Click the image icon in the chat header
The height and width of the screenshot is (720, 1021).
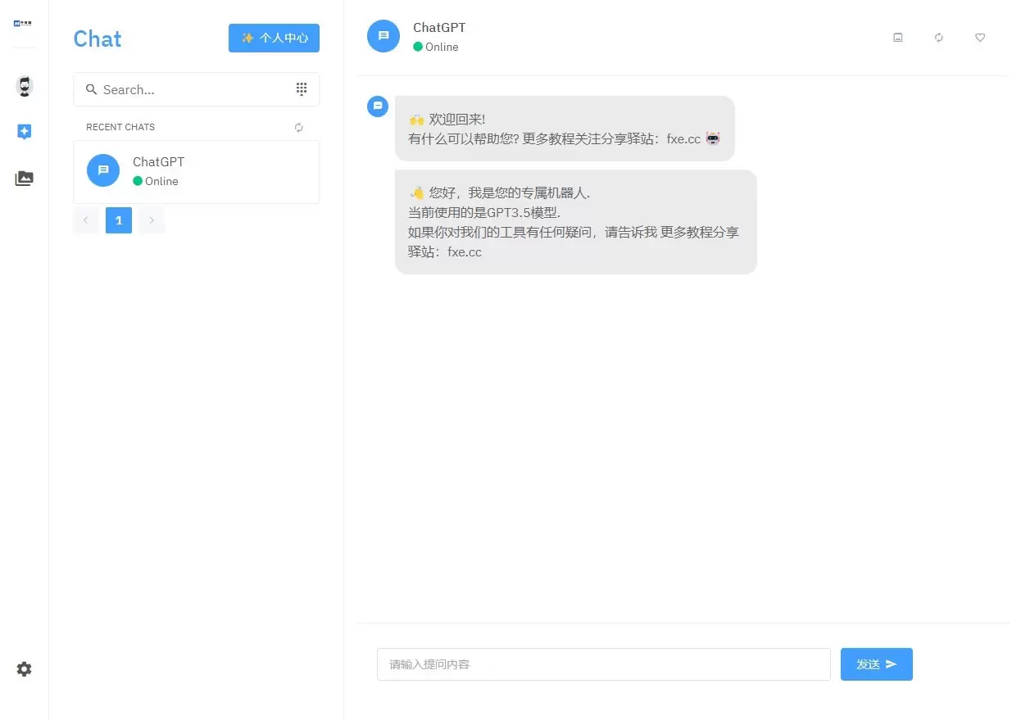coord(898,38)
